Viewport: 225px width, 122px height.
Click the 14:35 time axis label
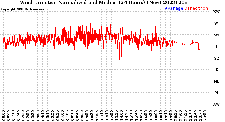click(x=126, y=115)
